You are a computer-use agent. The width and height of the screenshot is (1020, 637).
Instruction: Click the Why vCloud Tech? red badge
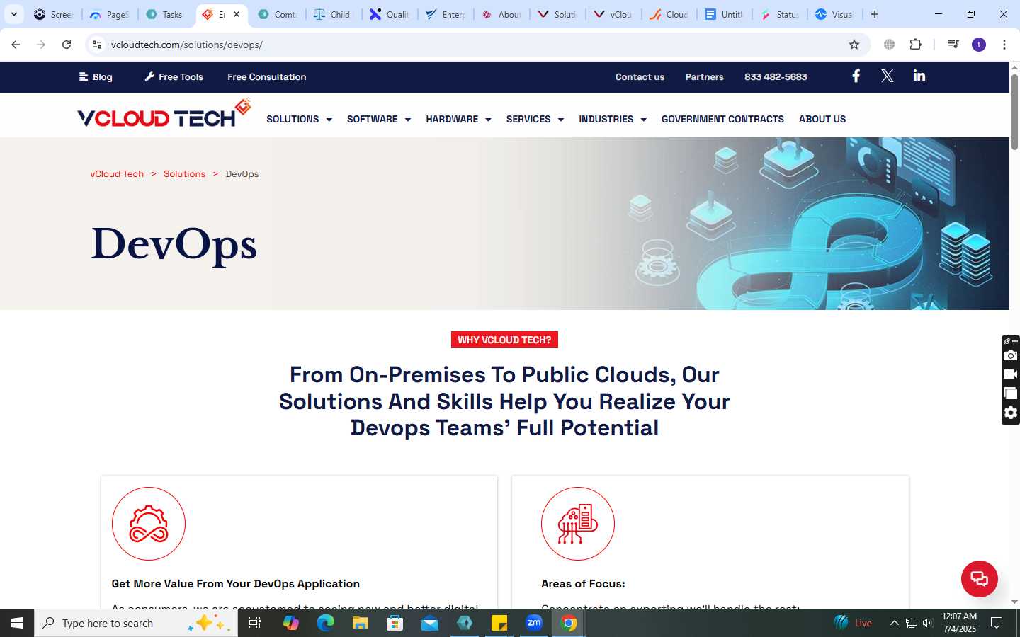(x=504, y=340)
